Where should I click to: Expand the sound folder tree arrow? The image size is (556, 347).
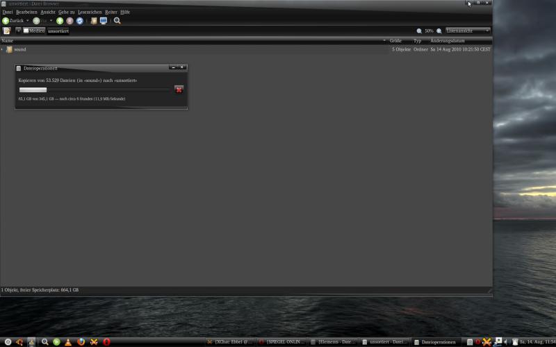coord(2,49)
